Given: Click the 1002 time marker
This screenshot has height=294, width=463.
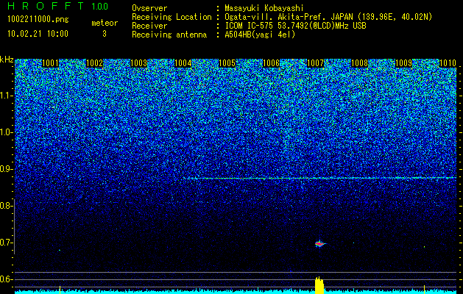Looking at the screenshot, I should coord(94,63).
